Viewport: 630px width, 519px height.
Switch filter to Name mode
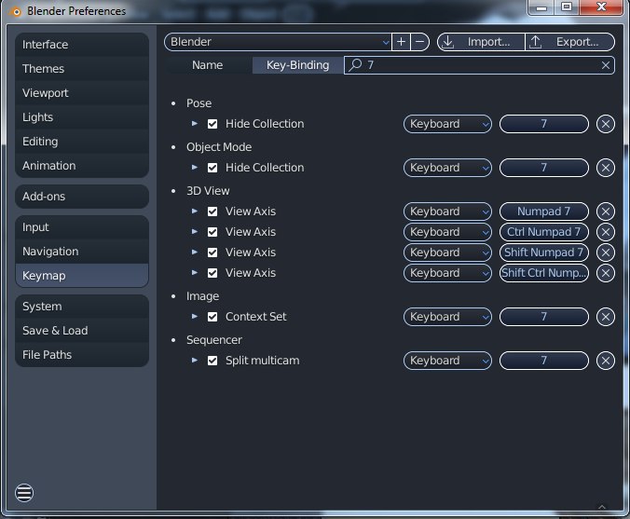click(208, 65)
